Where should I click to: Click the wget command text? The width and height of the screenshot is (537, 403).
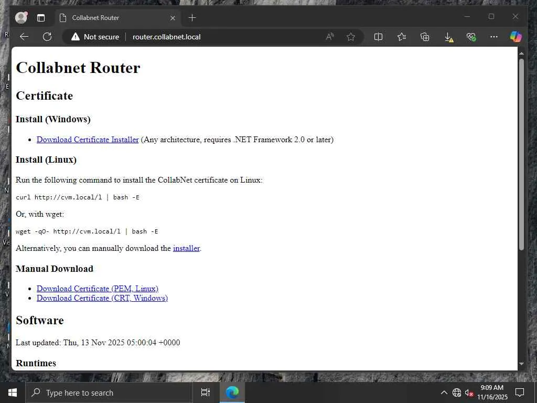87,231
